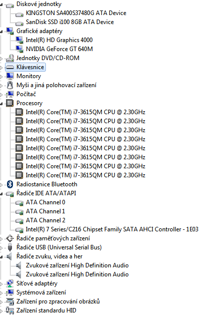204x324 pixels.
Task: Click the Radiostanice Bluetooth icon
Action: (x=9, y=184)
